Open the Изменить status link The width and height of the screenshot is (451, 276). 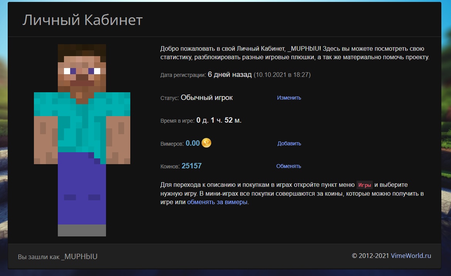289,98
